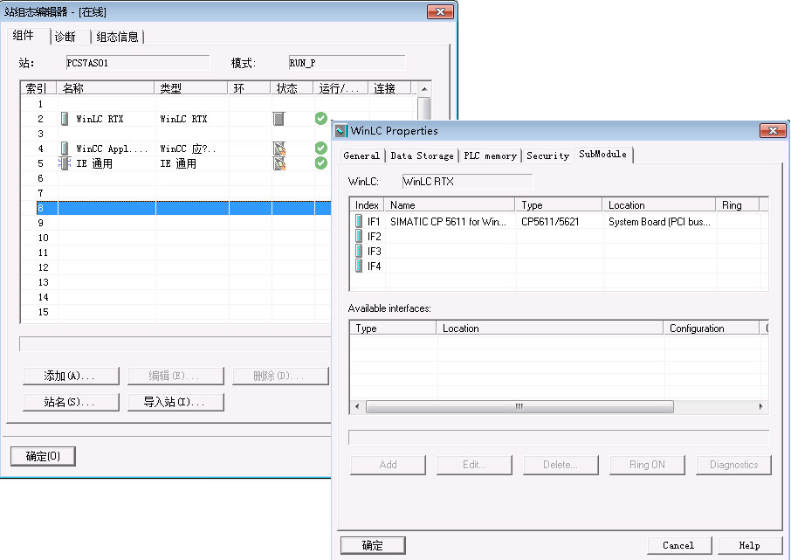Click the CP5611/5621 type cell

pos(550,222)
